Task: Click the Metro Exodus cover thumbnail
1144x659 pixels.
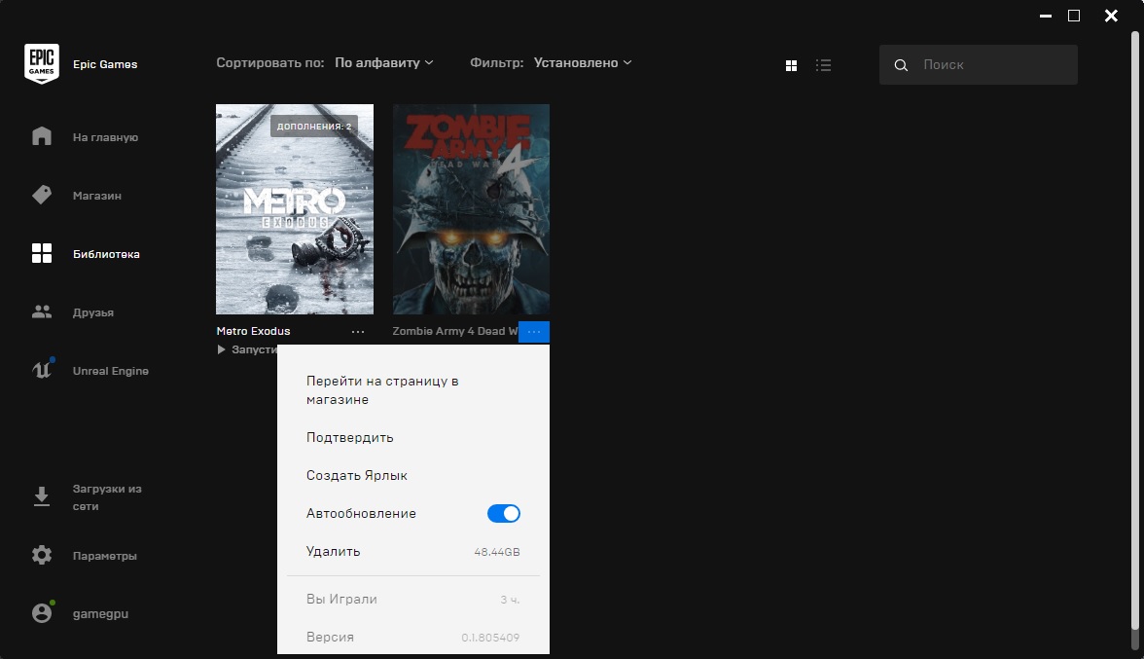Action: pos(295,209)
